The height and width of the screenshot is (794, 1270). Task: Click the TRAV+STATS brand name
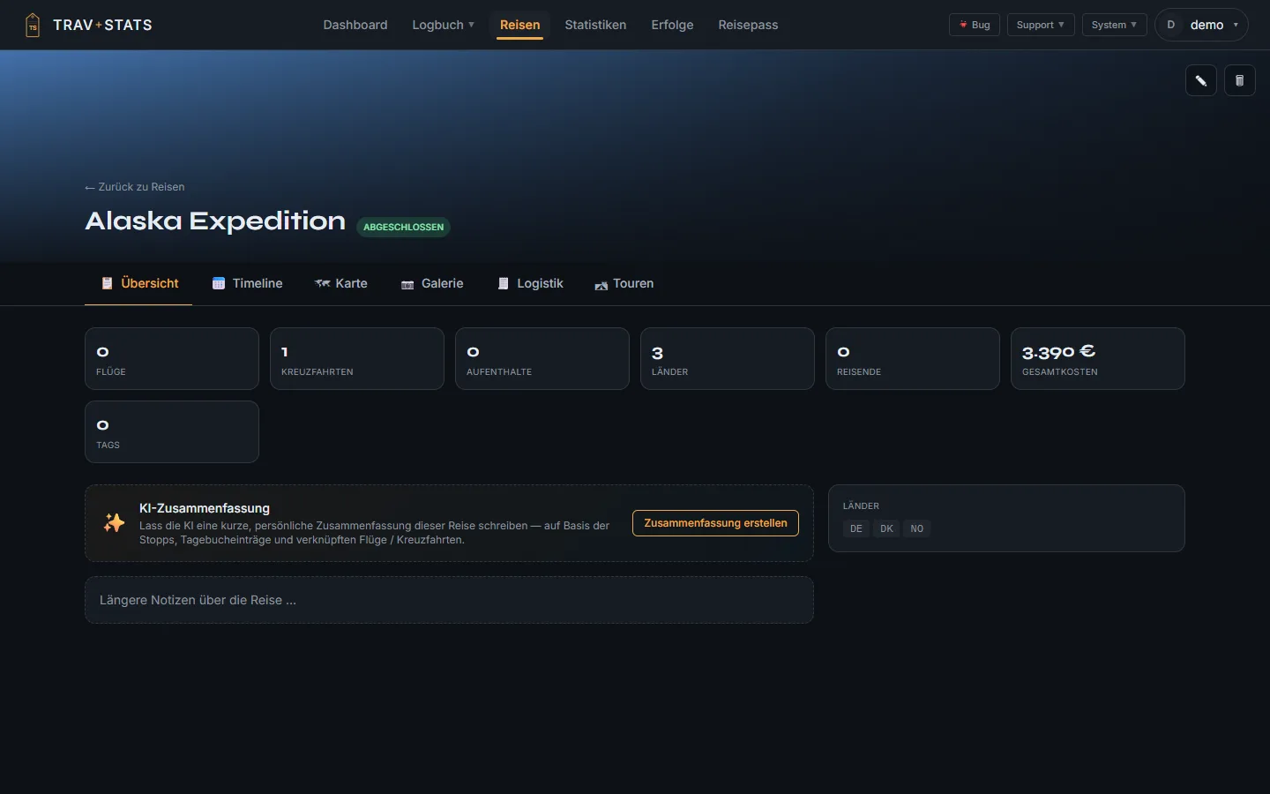tap(102, 25)
